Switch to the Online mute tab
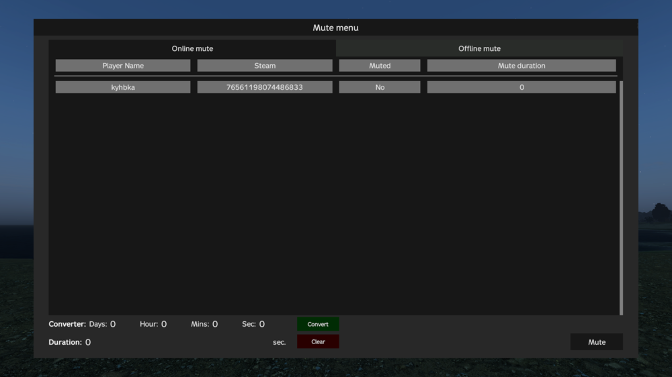 click(192, 48)
